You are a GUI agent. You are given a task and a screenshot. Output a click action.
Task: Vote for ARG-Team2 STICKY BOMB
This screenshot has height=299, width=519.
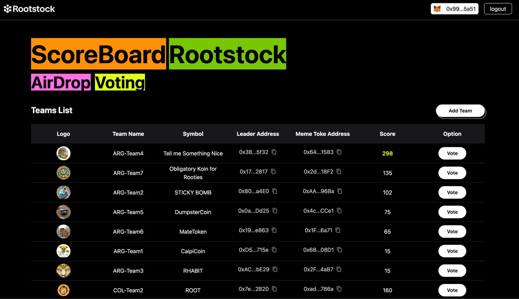452,192
